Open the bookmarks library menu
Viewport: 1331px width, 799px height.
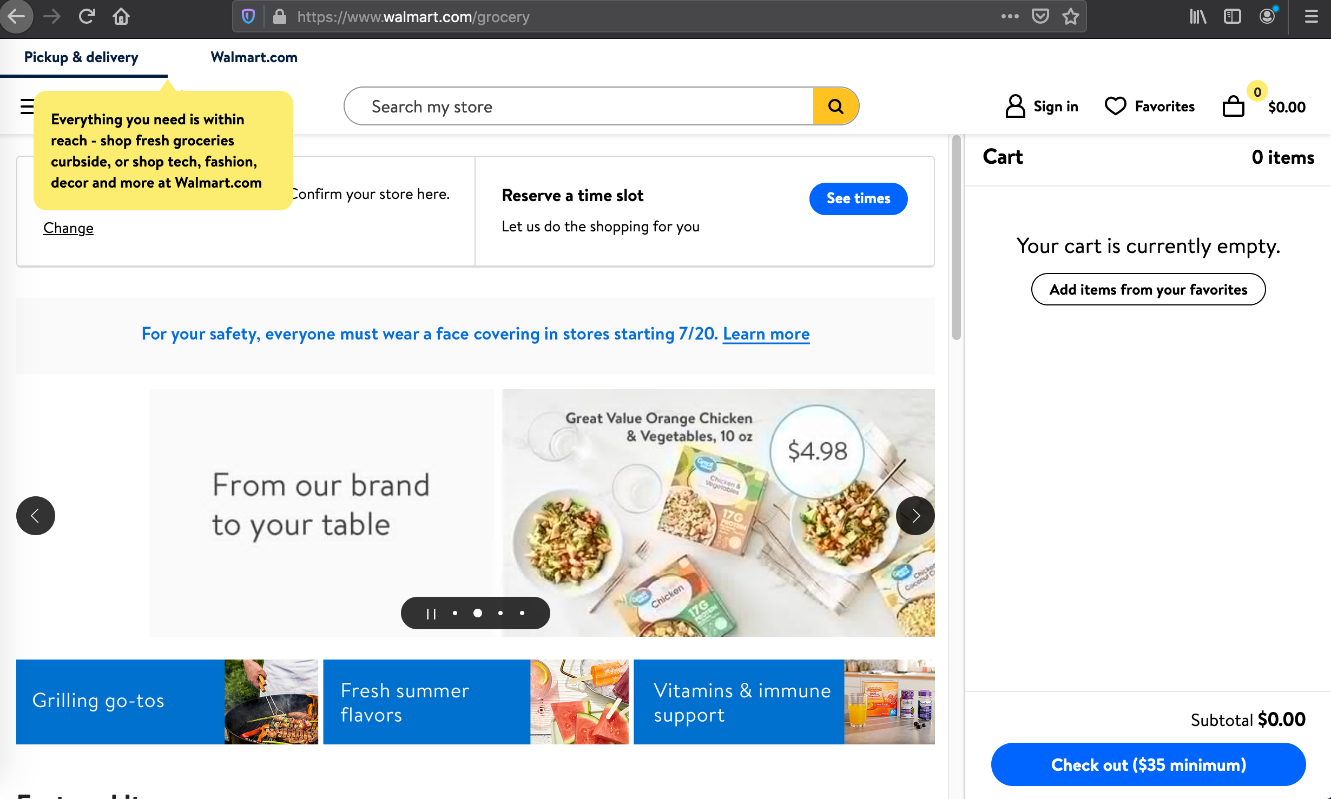coord(1198,16)
